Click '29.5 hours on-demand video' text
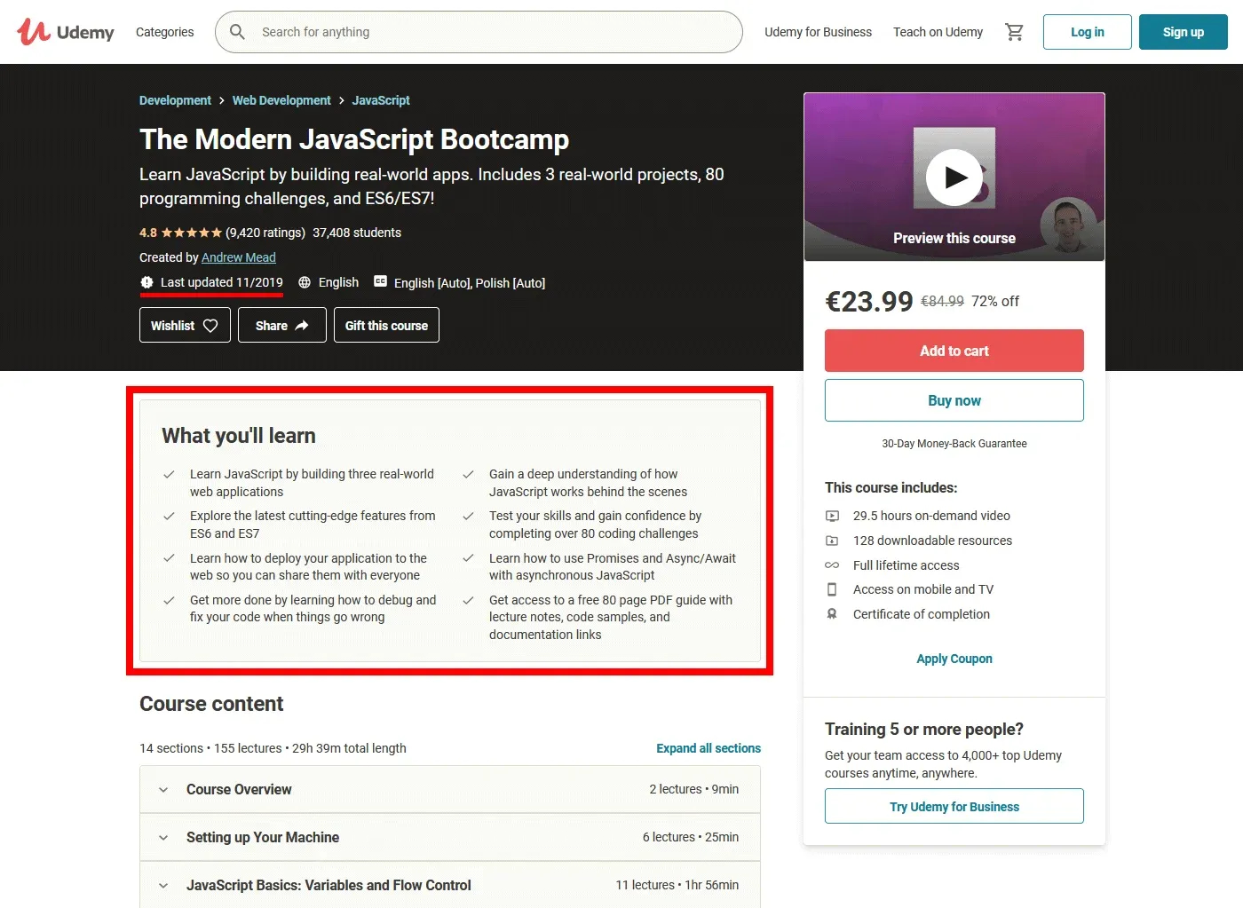 tap(931, 516)
